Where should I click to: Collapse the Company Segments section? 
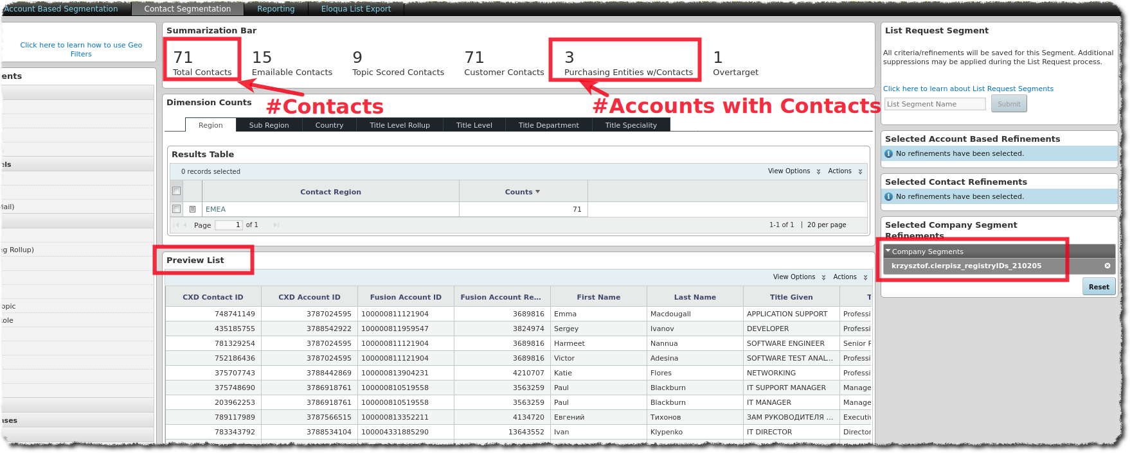[x=888, y=252]
